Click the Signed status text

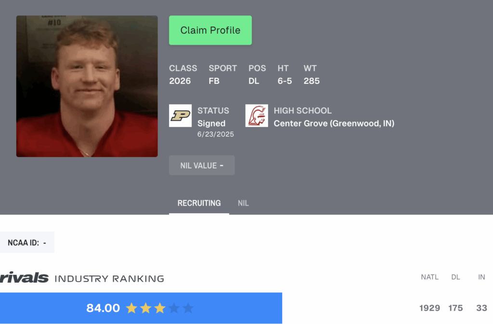point(211,124)
